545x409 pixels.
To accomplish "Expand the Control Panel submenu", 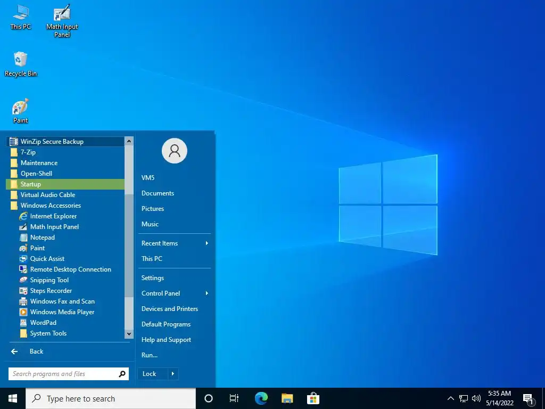I will pyautogui.click(x=175, y=293).
